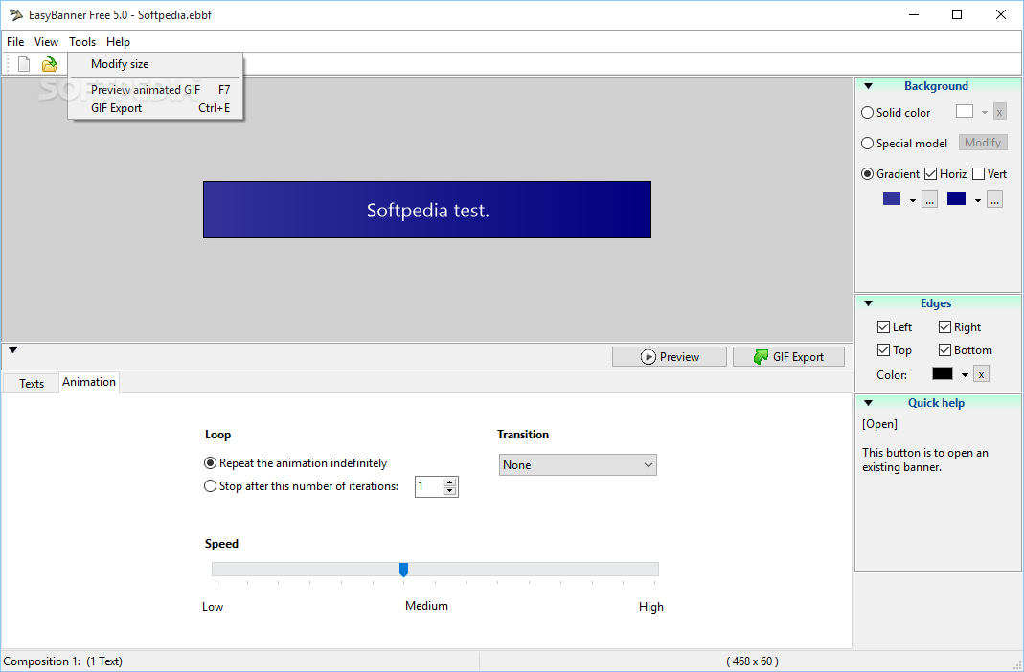The image size is (1024, 672).
Task: Uncheck the Bottom edge checkbox
Action: 945,350
